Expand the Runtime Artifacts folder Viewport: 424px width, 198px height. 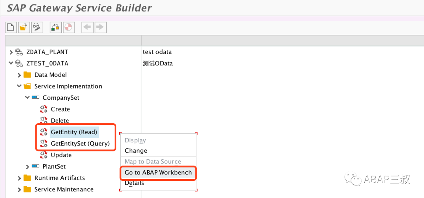pyautogui.click(x=19, y=178)
